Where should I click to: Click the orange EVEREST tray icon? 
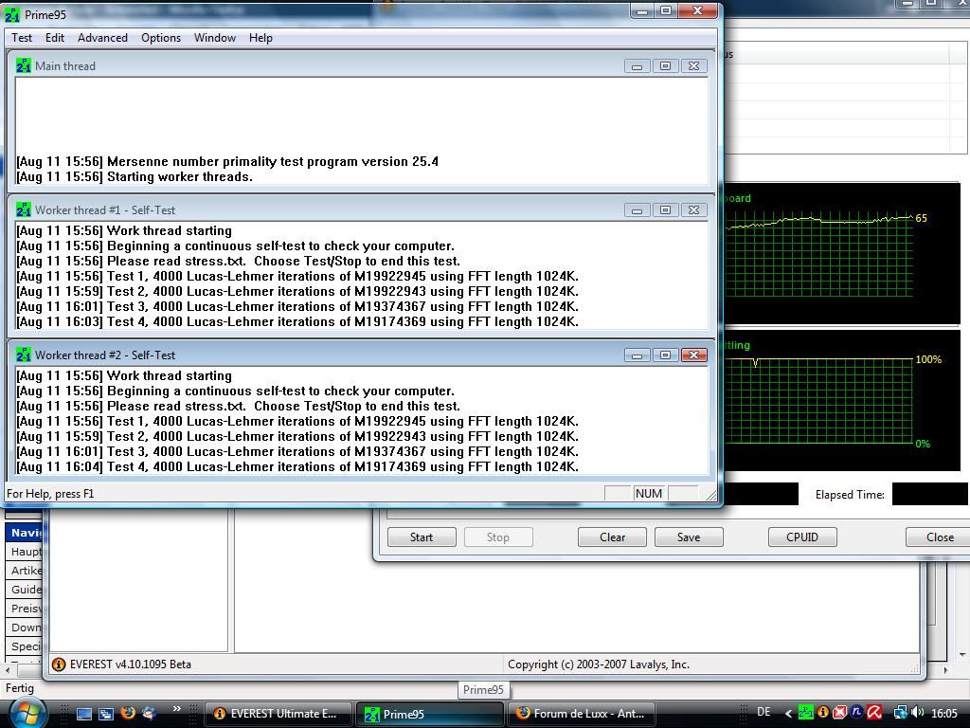point(823,713)
